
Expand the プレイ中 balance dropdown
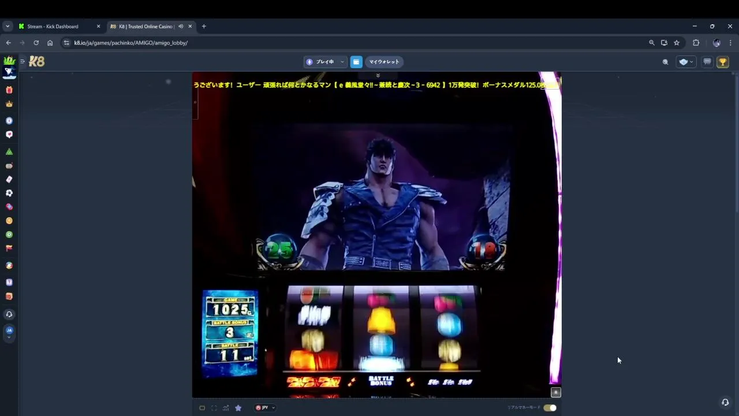click(324, 62)
